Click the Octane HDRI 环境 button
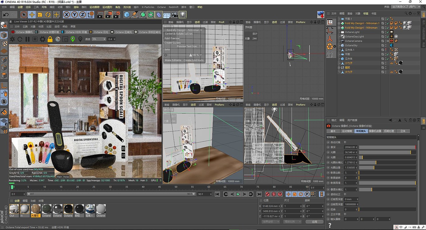This screenshot has width=426, height=230. click(75, 32)
